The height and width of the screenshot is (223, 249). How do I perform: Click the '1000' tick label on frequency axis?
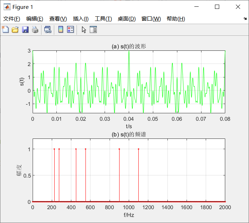click(129, 207)
